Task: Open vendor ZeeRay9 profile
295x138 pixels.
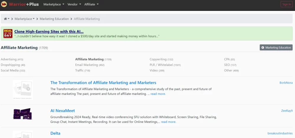Action: [287, 111]
